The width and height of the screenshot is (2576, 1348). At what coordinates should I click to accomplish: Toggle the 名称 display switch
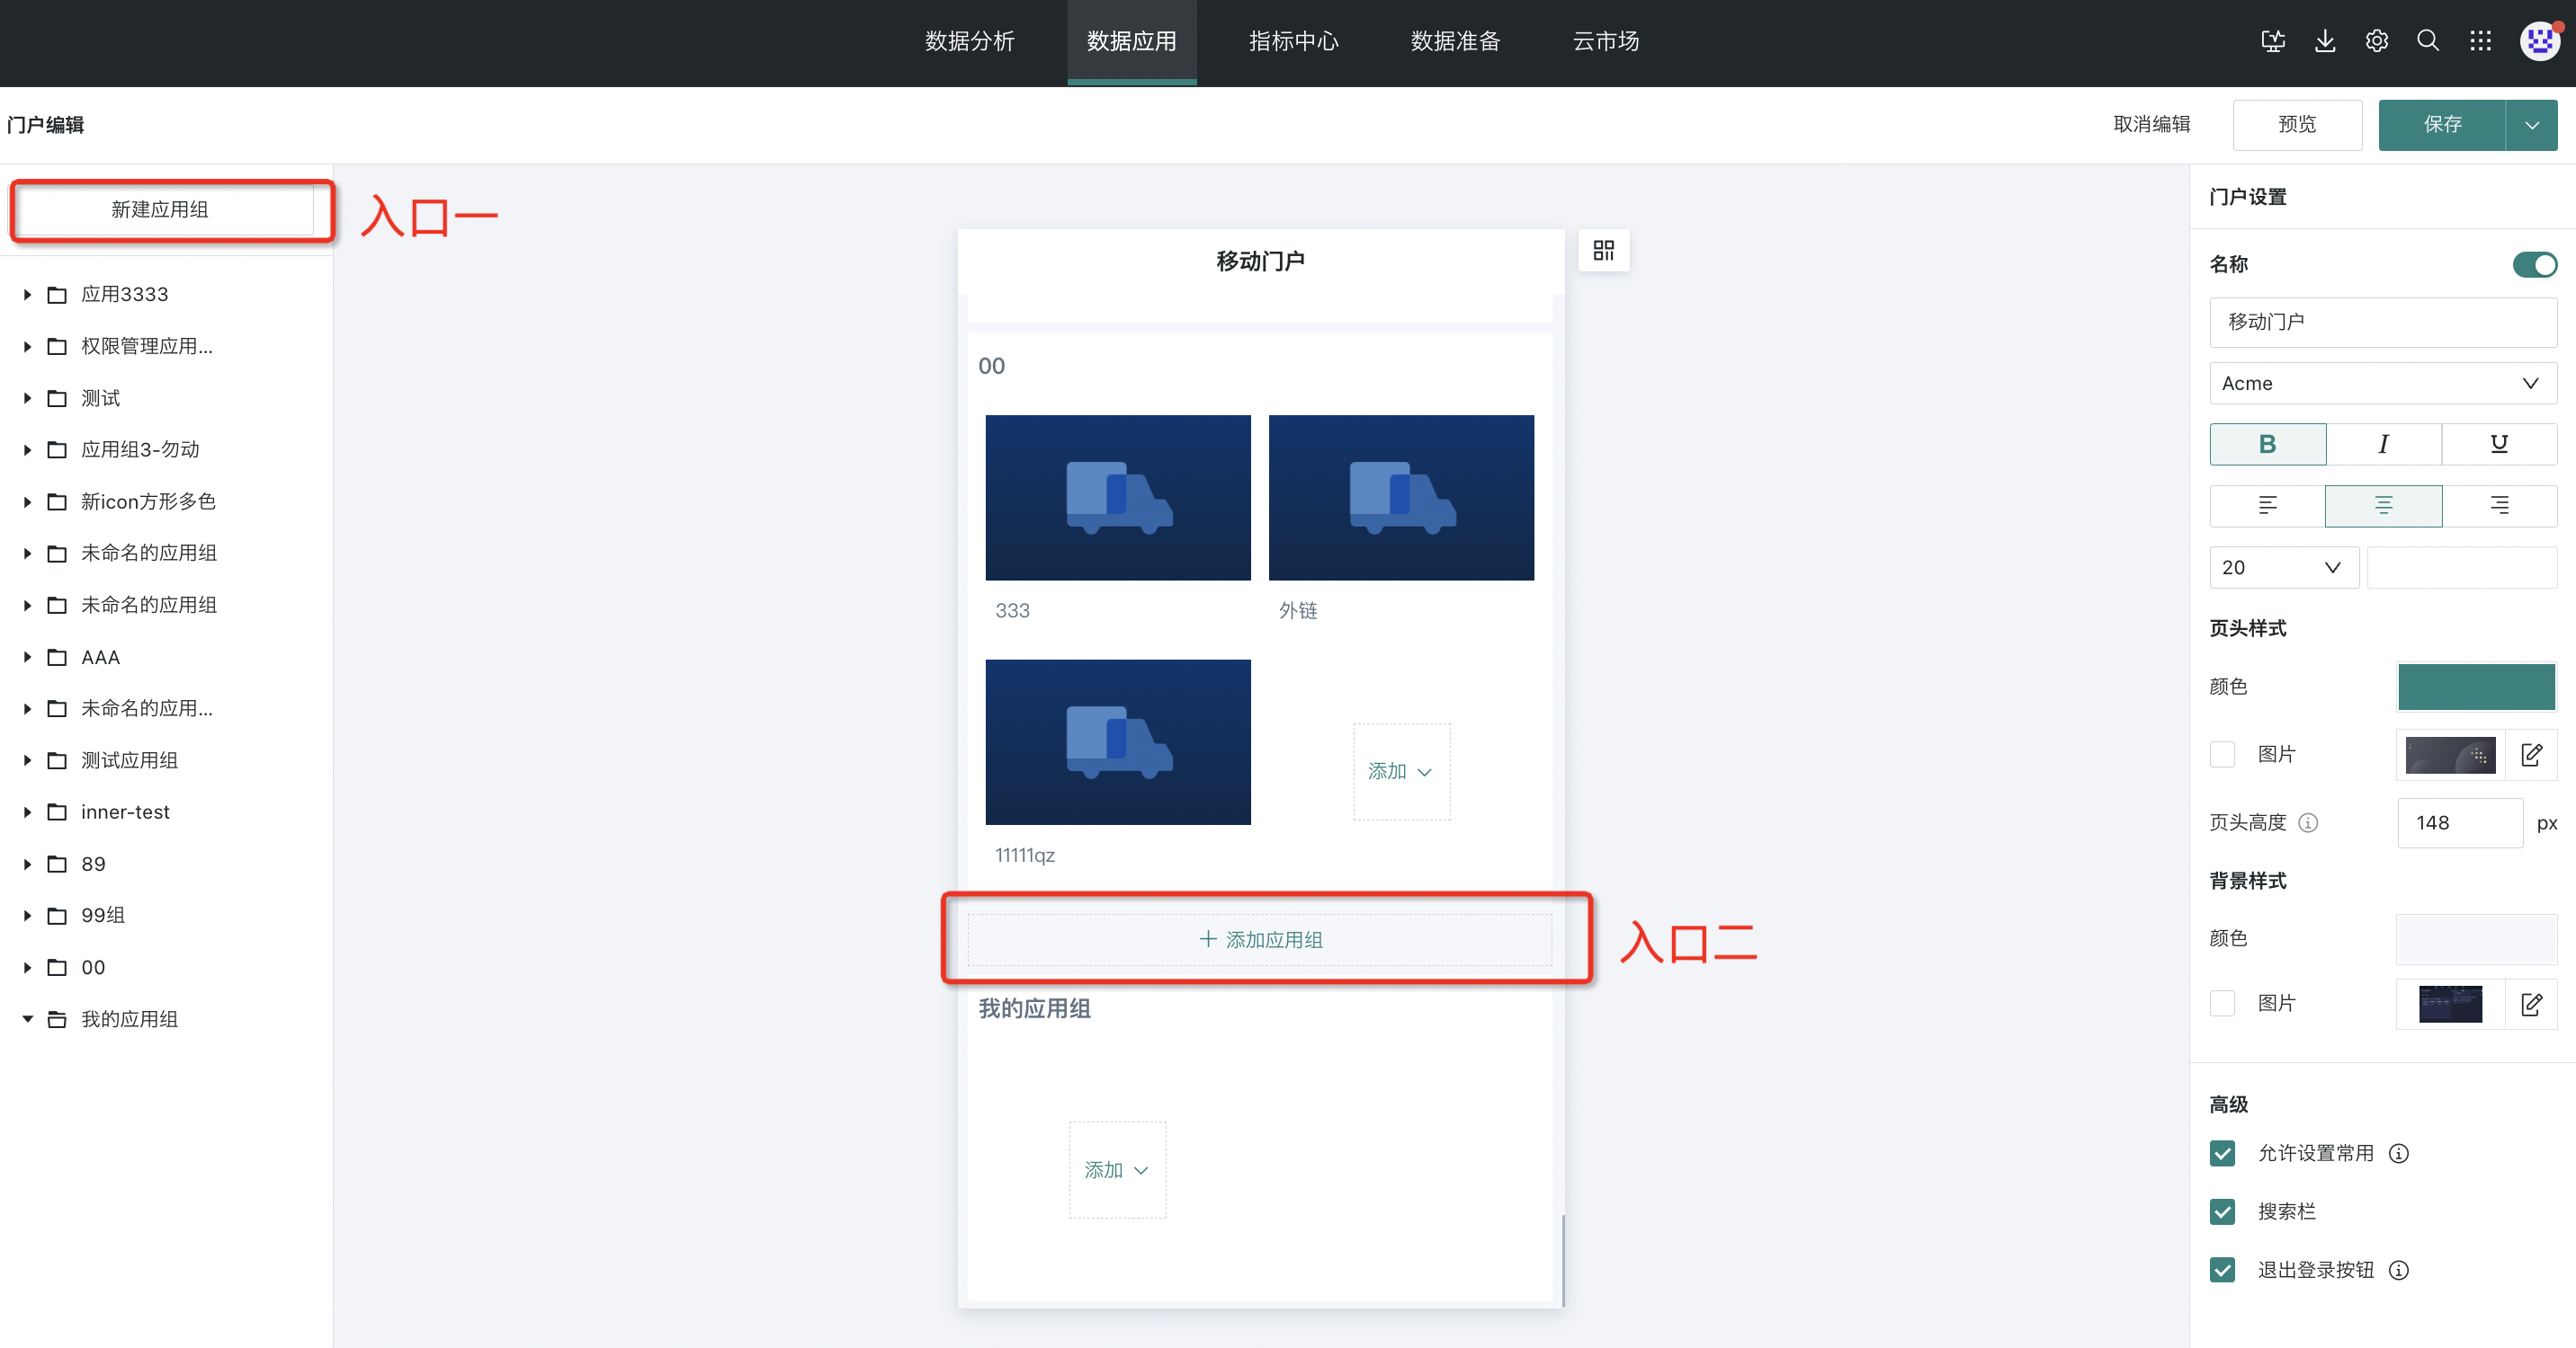coord(2534,264)
